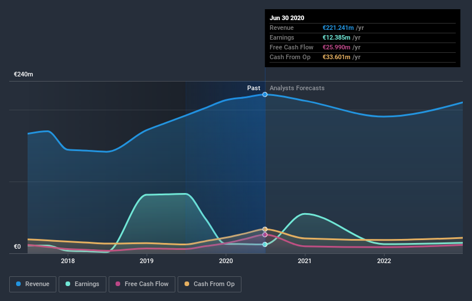Screen dimensions: 472x301
Task: Click the Free Cash Flow tooltip label
Action: (x=291, y=47)
